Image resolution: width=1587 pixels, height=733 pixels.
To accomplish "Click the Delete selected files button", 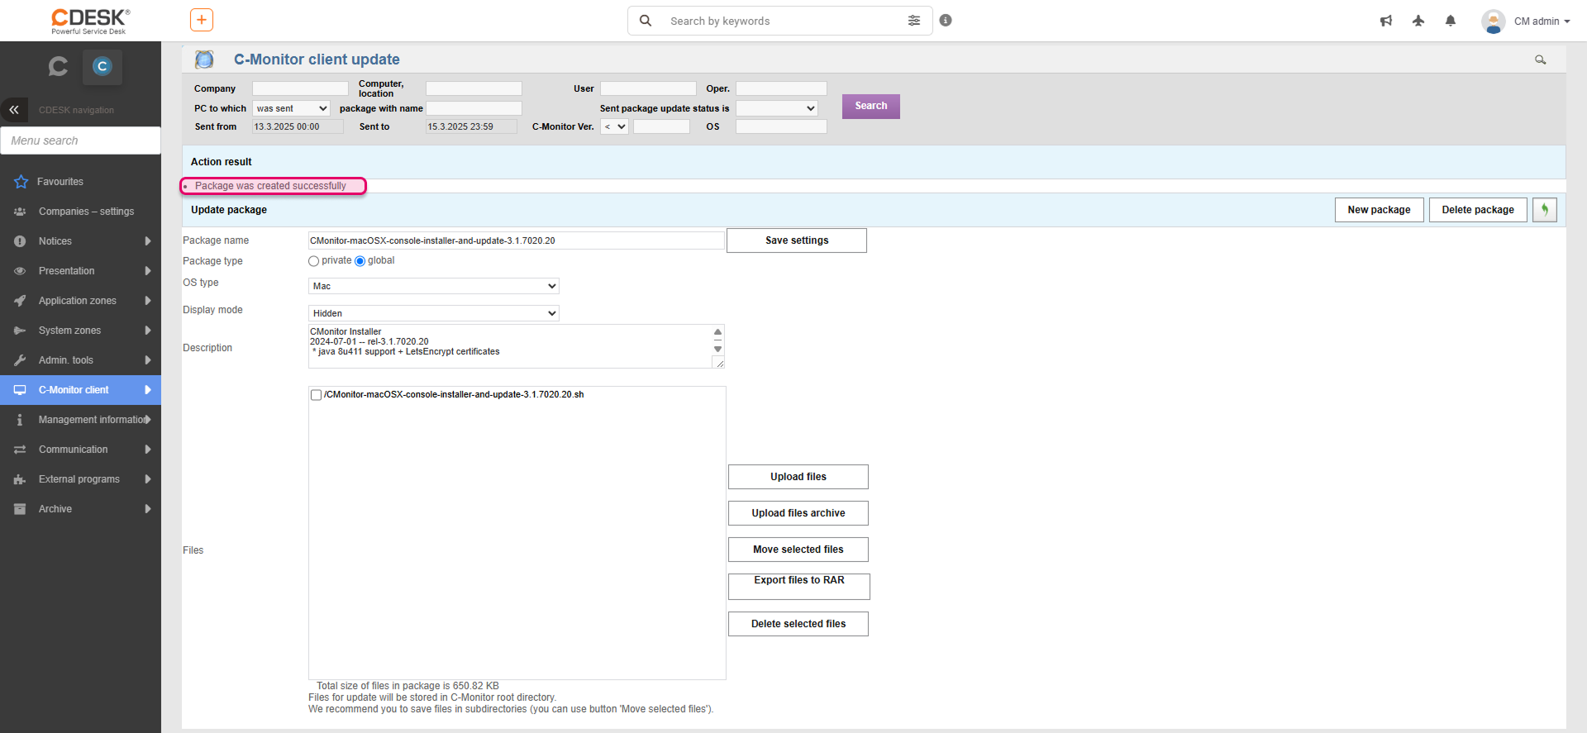I will click(x=798, y=624).
